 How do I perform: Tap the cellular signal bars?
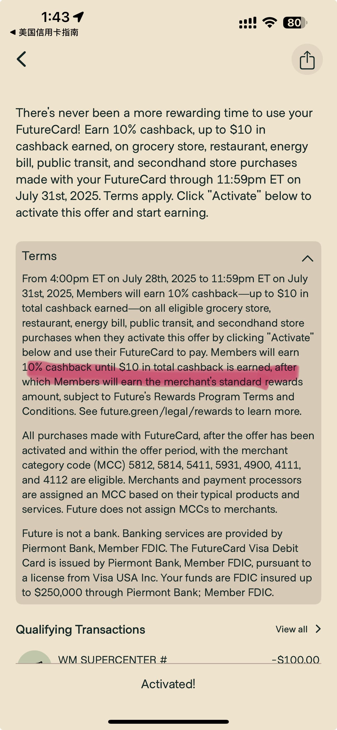point(248,23)
